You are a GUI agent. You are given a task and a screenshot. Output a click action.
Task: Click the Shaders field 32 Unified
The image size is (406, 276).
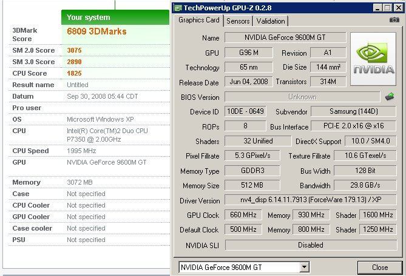tap(258, 141)
